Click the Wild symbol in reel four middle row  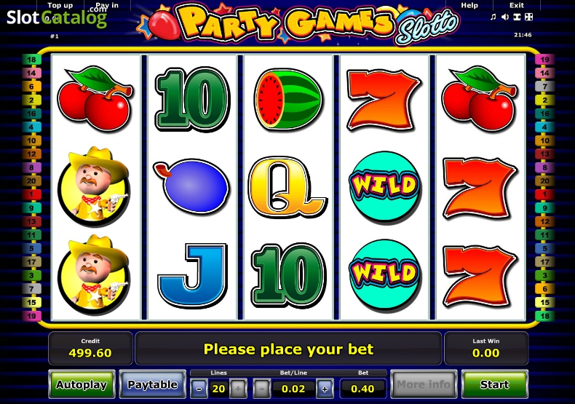pos(385,186)
